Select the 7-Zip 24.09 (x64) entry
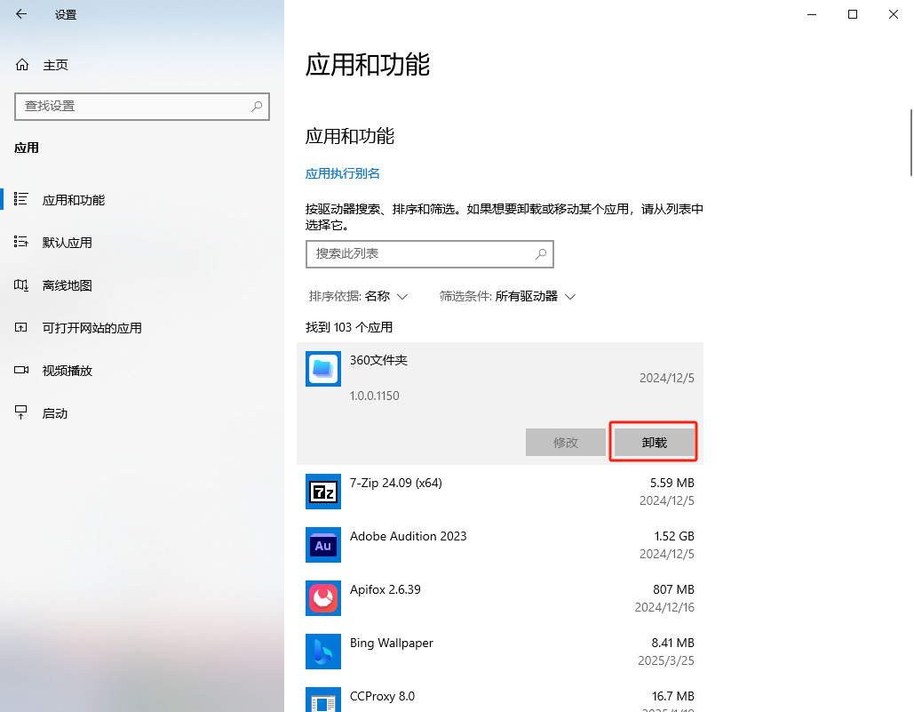 tap(500, 492)
